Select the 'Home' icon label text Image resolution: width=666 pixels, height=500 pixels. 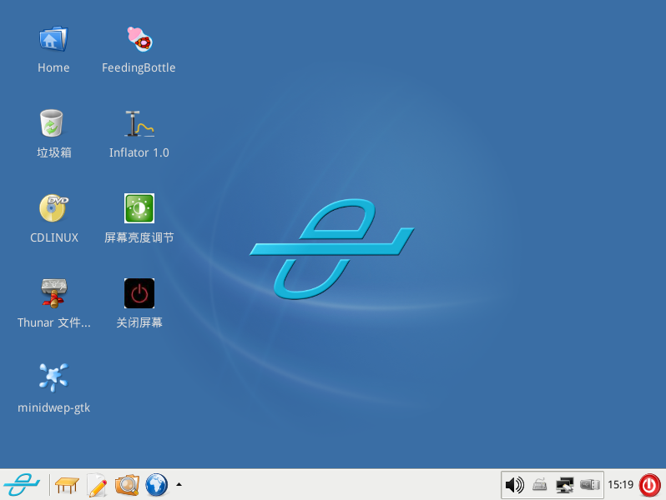[x=53, y=67]
